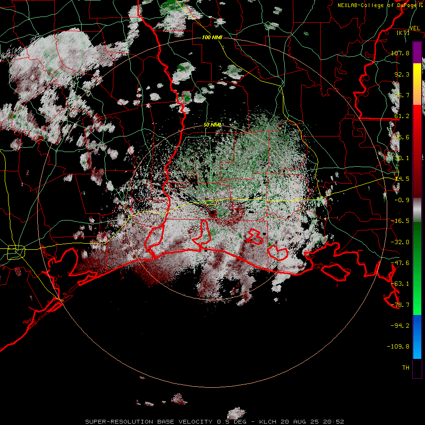Image resolution: width=425 pixels, height=425 pixels.
Task: Click the -32.0 scale value
Action: (400, 242)
